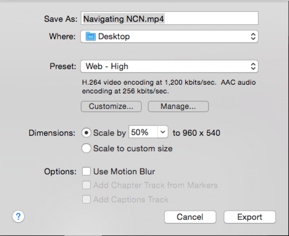
Task: Click the Scale by percentage chevron arrow
Action: (x=163, y=132)
